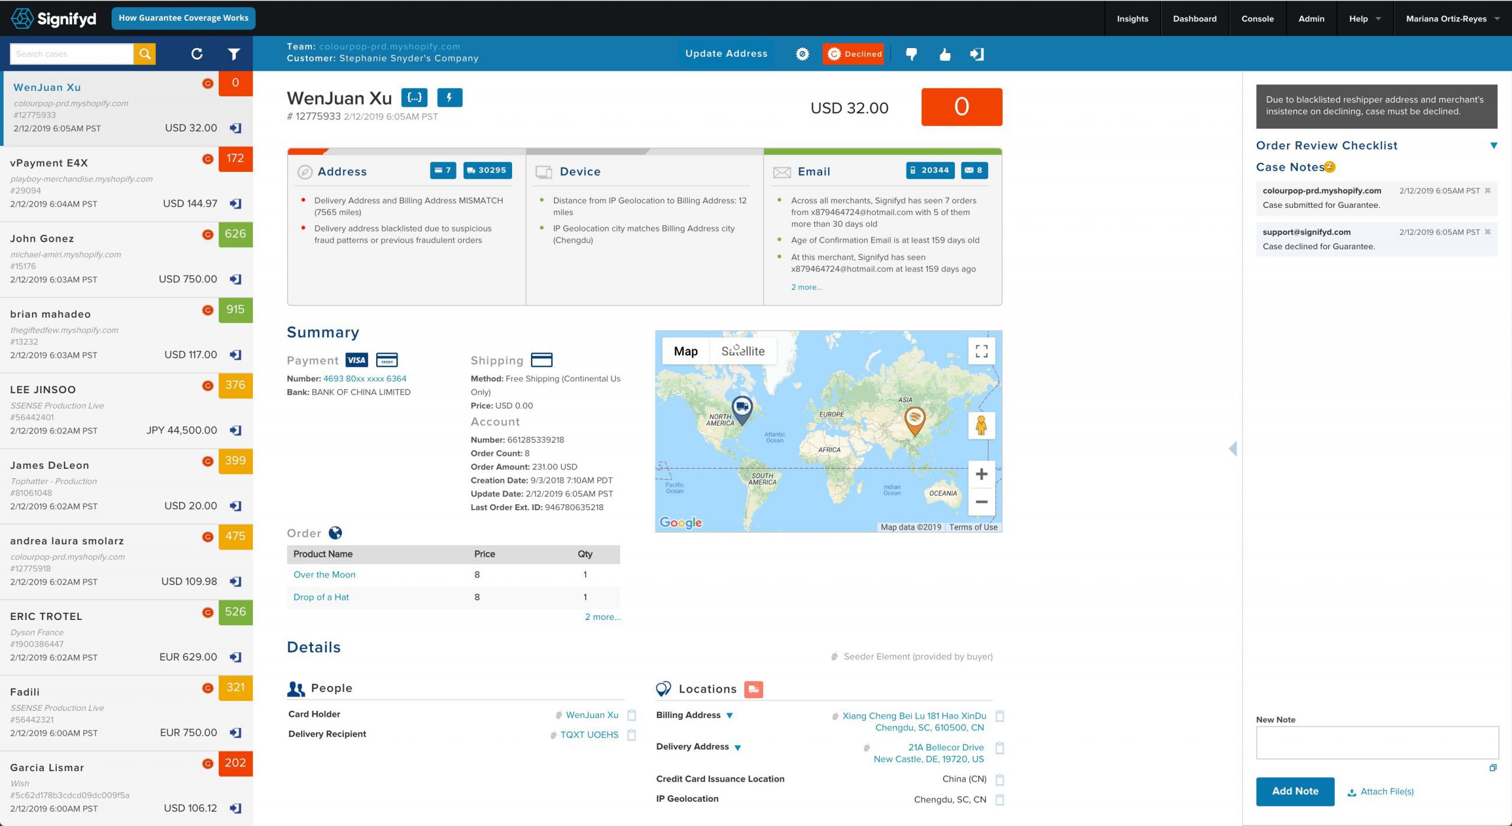Screen dimensions: 1512x826
Task: Show 2 more order products
Action: [x=602, y=616]
